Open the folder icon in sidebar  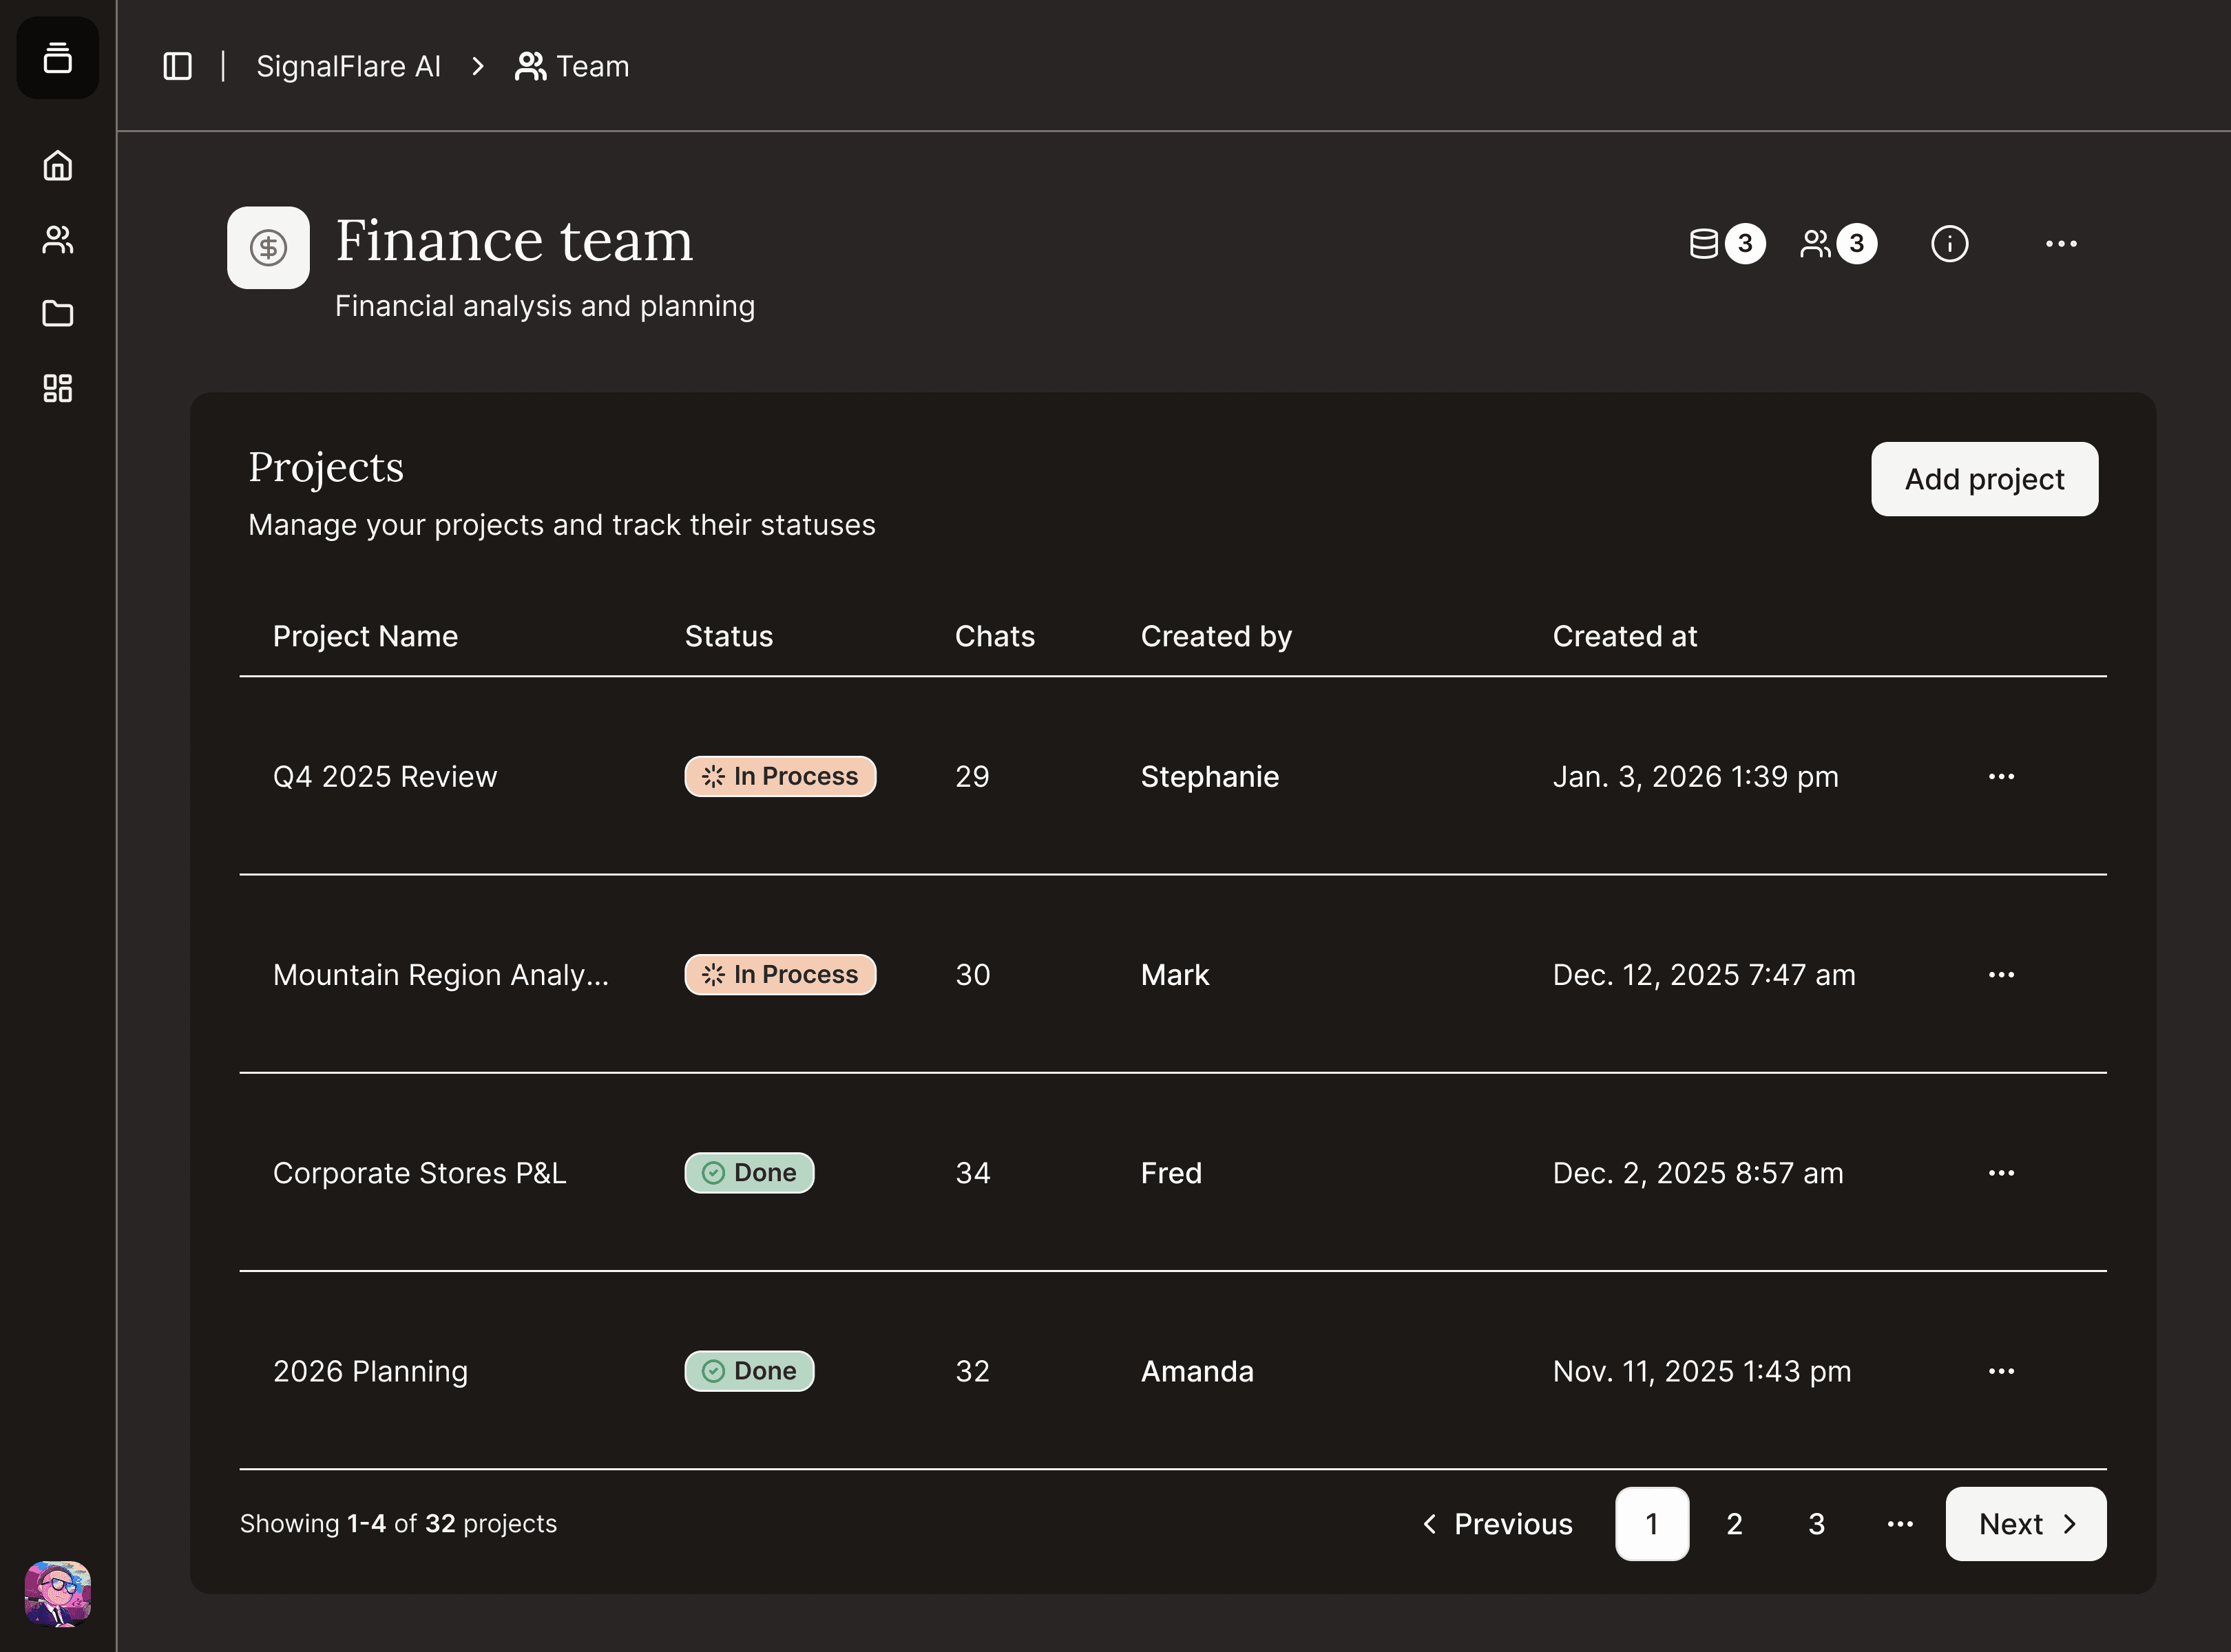coord(57,314)
